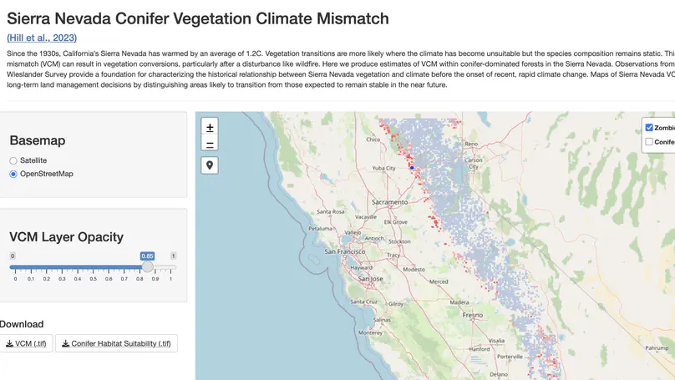
Task: Enable the Conifer layer checkbox
Action: pyautogui.click(x=649, y=142)
